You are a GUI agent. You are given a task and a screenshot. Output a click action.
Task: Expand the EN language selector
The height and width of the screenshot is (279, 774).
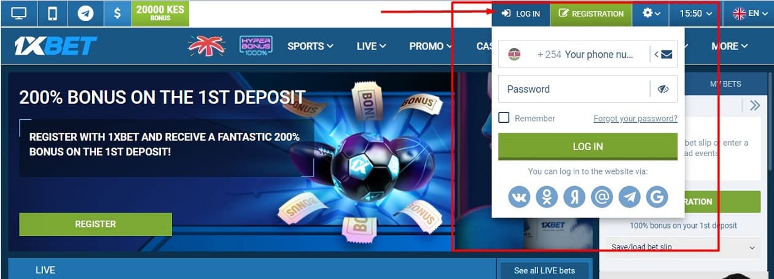point(748,13)
